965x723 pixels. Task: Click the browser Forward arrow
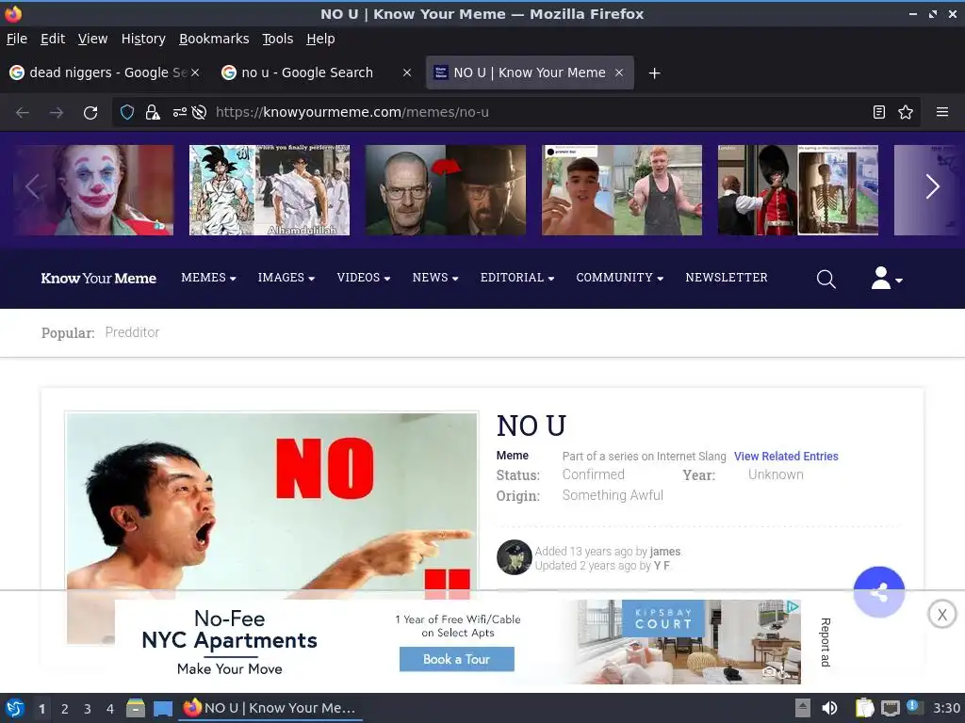click(57, 113)
